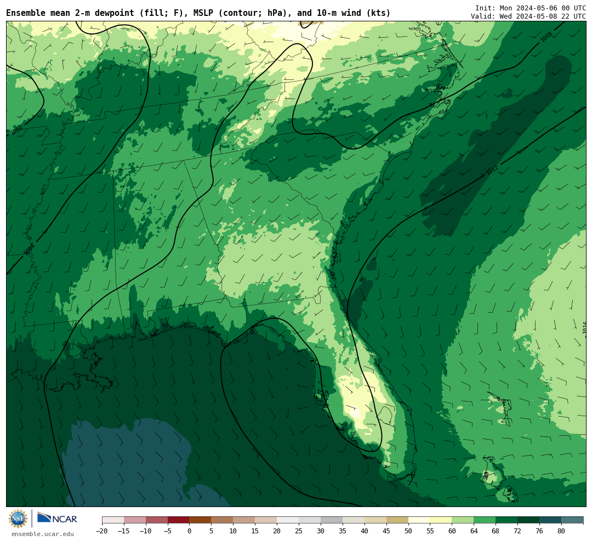Click the colorbar tick label 0
Image resolution: width=592 pixels, height=541 pixels.
pos(190,531)
